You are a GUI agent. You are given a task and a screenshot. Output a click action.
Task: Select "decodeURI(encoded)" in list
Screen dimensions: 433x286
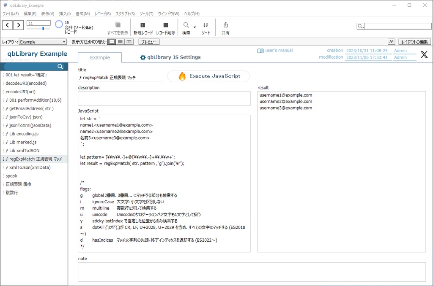(x=34, y=83)
